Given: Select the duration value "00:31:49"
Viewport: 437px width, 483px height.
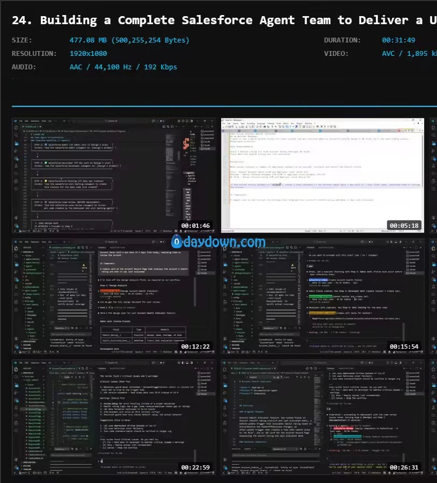Looking at the screenshot, I should (x=398, y=40).
